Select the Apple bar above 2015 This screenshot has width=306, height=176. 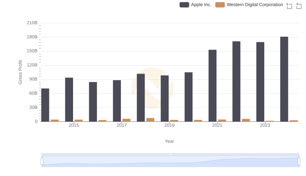(69, 100)
